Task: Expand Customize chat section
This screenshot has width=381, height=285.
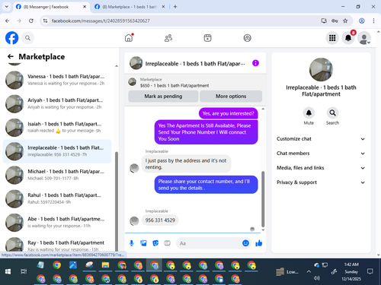Action: 321,139
